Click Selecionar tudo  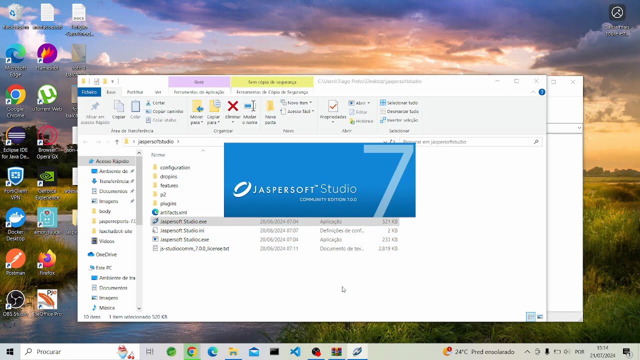click(398, 103)
